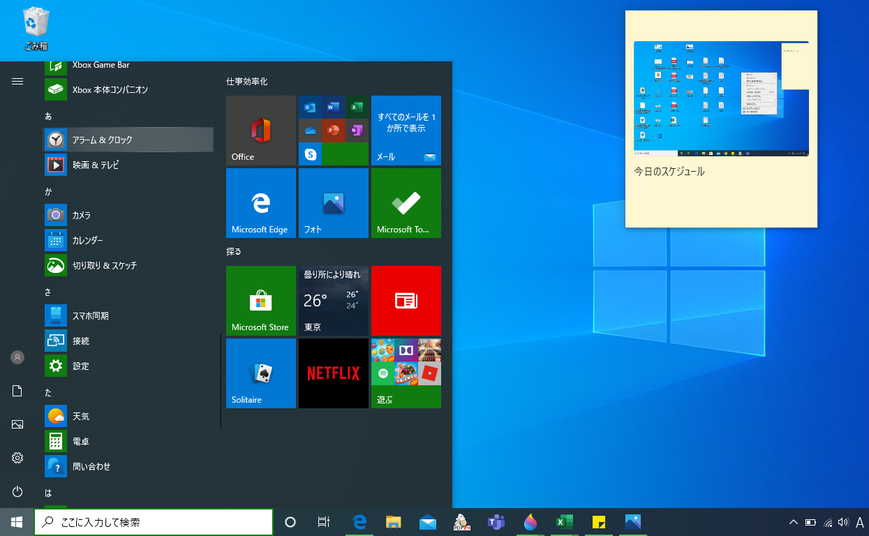Open スマホ同期 app
Viewport: 869px width, 536px height.
pos(128,315)
